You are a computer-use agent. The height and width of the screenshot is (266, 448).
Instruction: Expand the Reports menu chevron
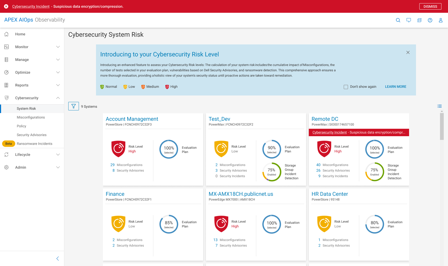(x=58, y=85)
